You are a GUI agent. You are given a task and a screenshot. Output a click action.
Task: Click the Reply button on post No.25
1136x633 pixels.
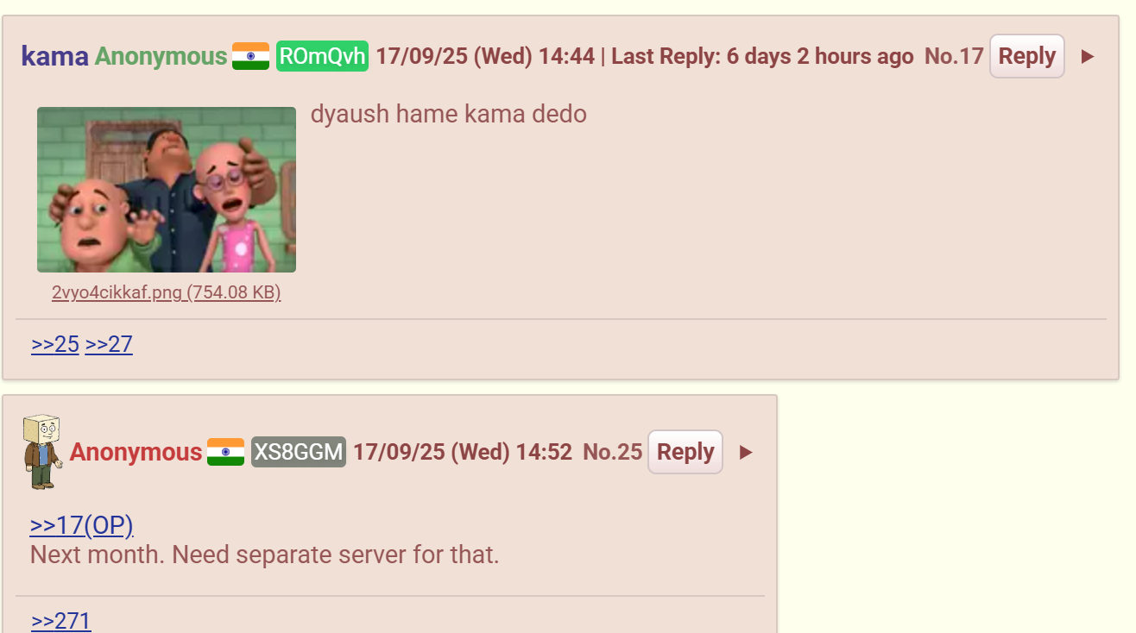(685, 452)
